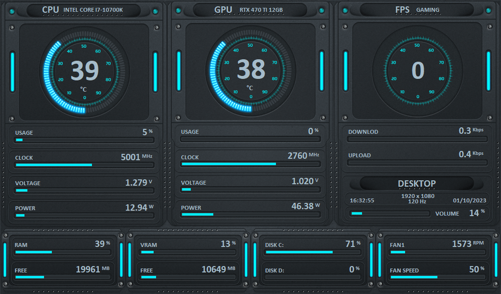Click the LED indicator right of GPU title
Viewport: 501px width, 294px height.
tap(322, 11)
